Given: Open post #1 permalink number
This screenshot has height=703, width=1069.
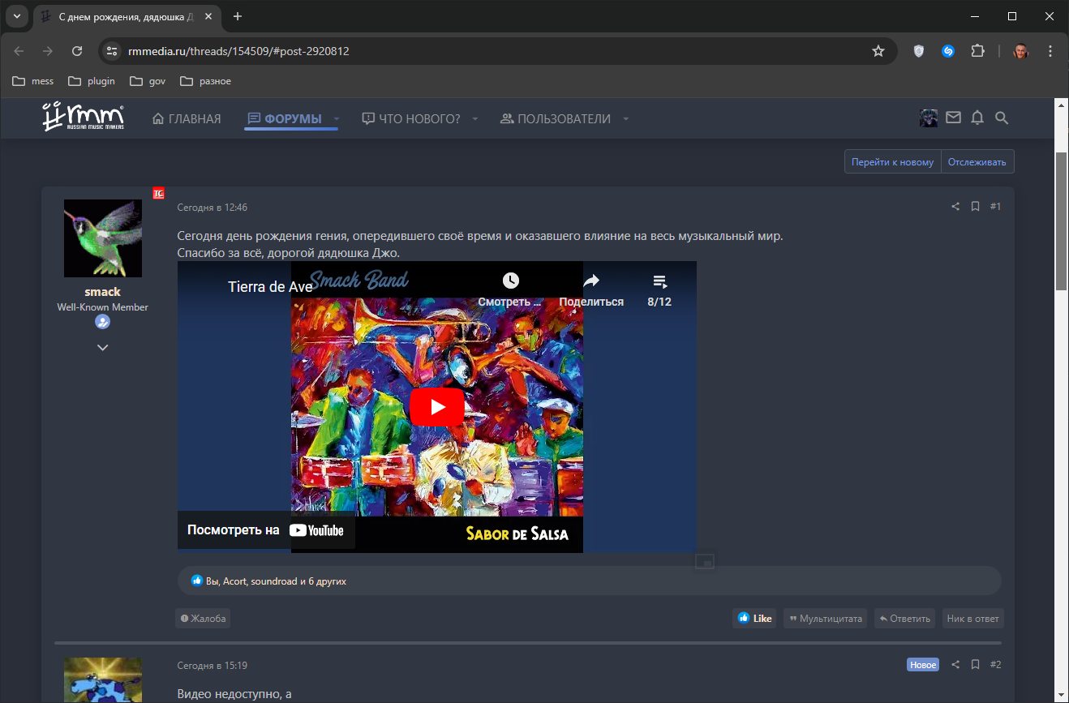Looking at the screenshot, I should coord(995,207).
